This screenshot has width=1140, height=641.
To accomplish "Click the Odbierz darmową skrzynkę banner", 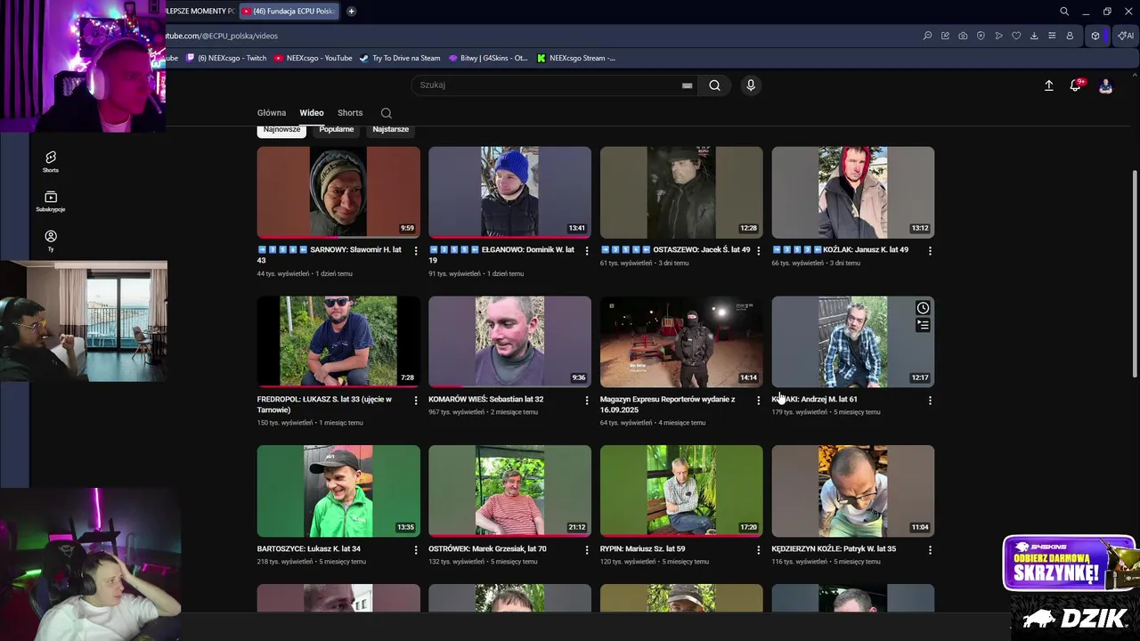I will click(x=1069, y=564).
